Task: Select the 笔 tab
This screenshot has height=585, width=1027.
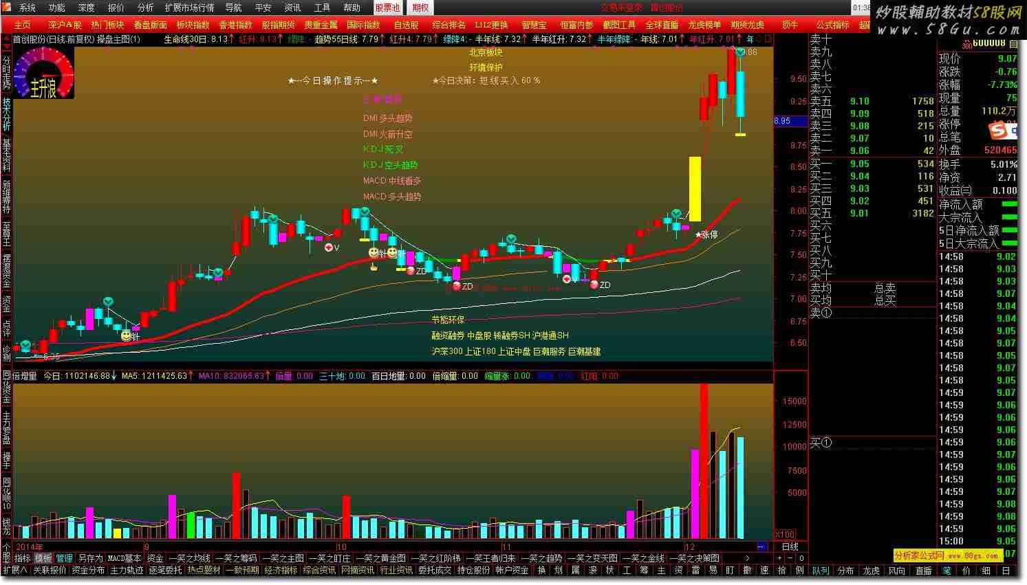Action: coord(947,571)
